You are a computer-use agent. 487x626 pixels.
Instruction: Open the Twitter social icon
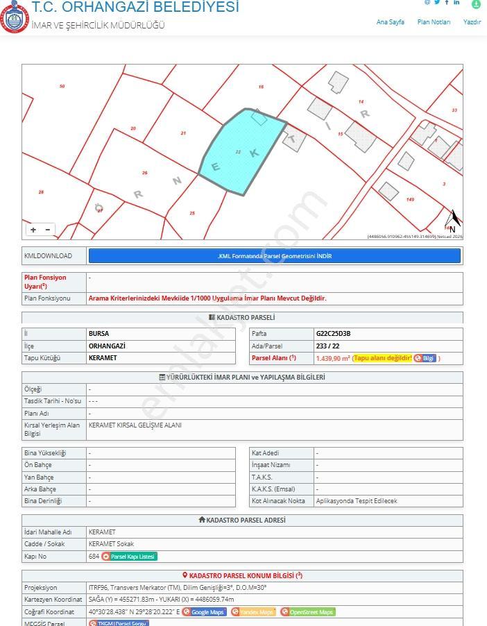437,2
